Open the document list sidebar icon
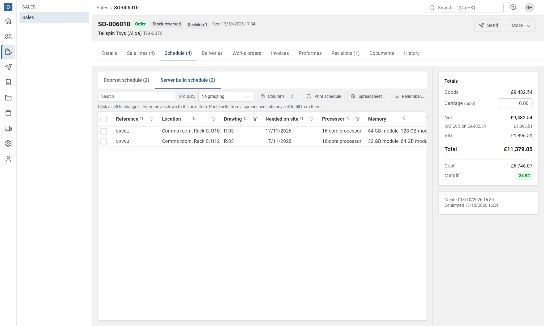 pos(8,82)
